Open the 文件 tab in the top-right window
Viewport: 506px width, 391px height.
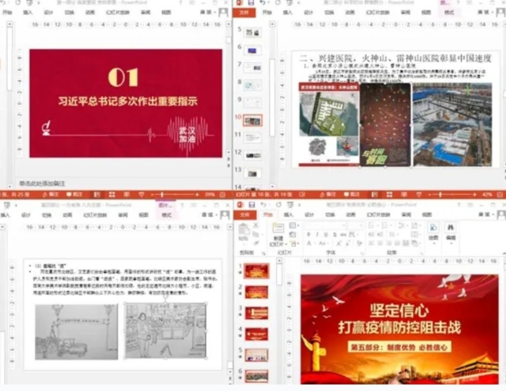coord(244,12)
